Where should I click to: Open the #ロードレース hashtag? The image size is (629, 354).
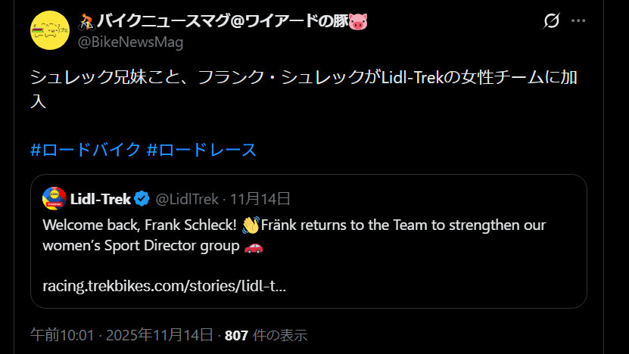(201, 150)
